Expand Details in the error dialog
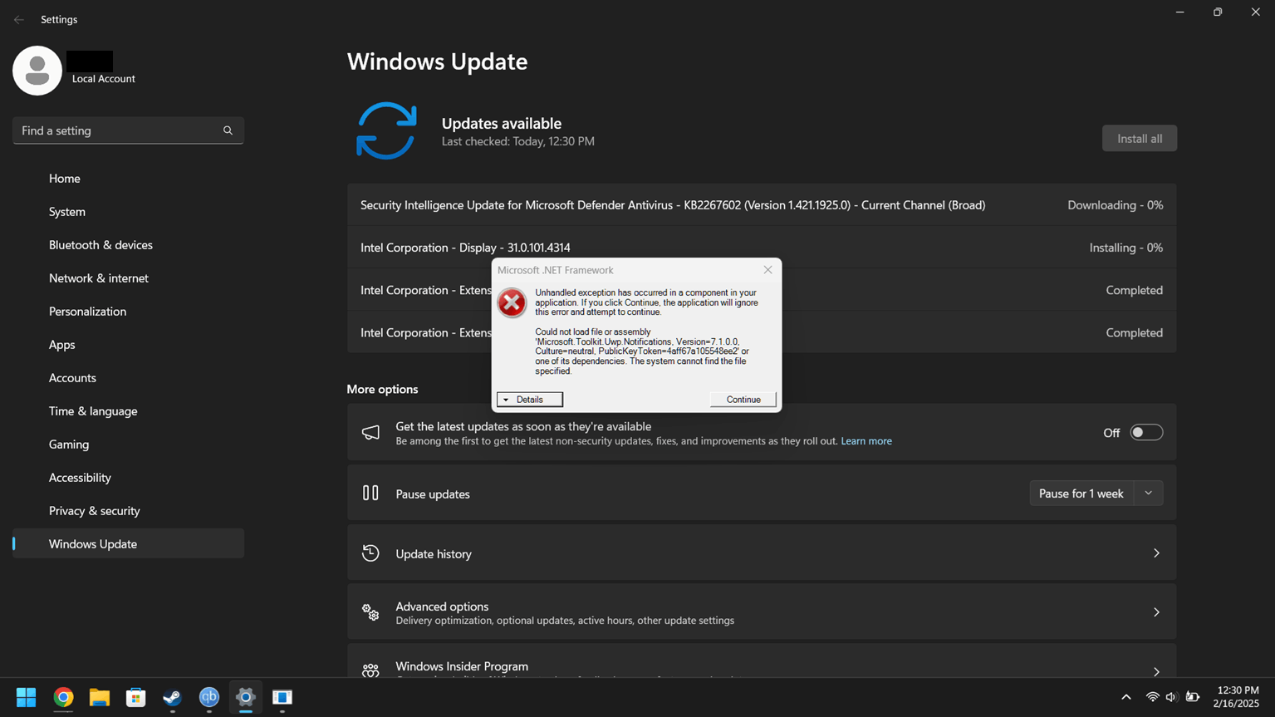1275x717 pixels. click(530, 400)
